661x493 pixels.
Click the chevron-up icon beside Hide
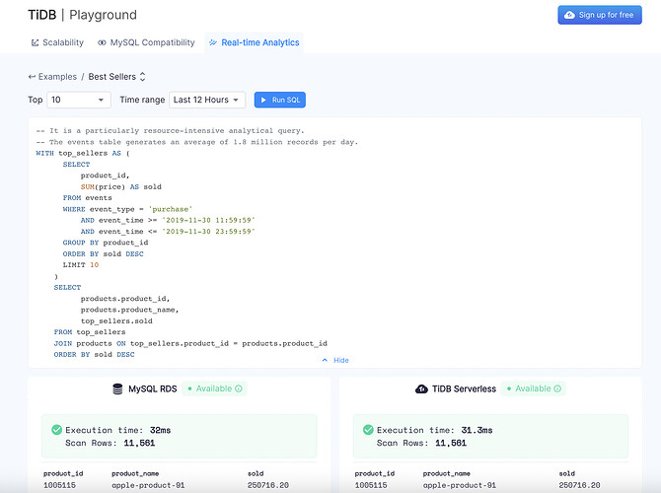tap(325, 360)
